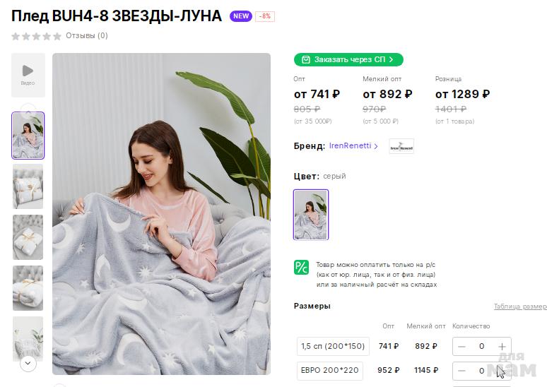Increase quantity for 1,5 сп size
Image resolution: width=547 pixels, height=387 pixels.
502,347
